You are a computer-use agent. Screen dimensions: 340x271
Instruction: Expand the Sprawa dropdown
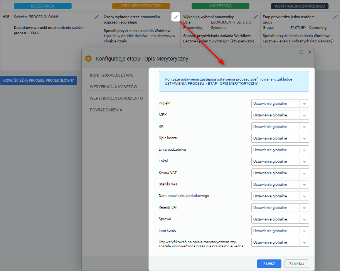[x=280, y=219]
